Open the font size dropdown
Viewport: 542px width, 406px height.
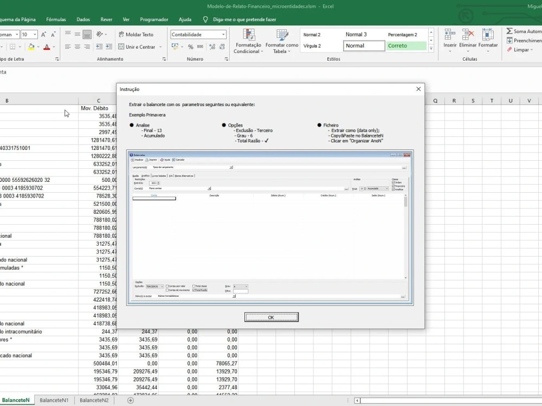[35, 35]
